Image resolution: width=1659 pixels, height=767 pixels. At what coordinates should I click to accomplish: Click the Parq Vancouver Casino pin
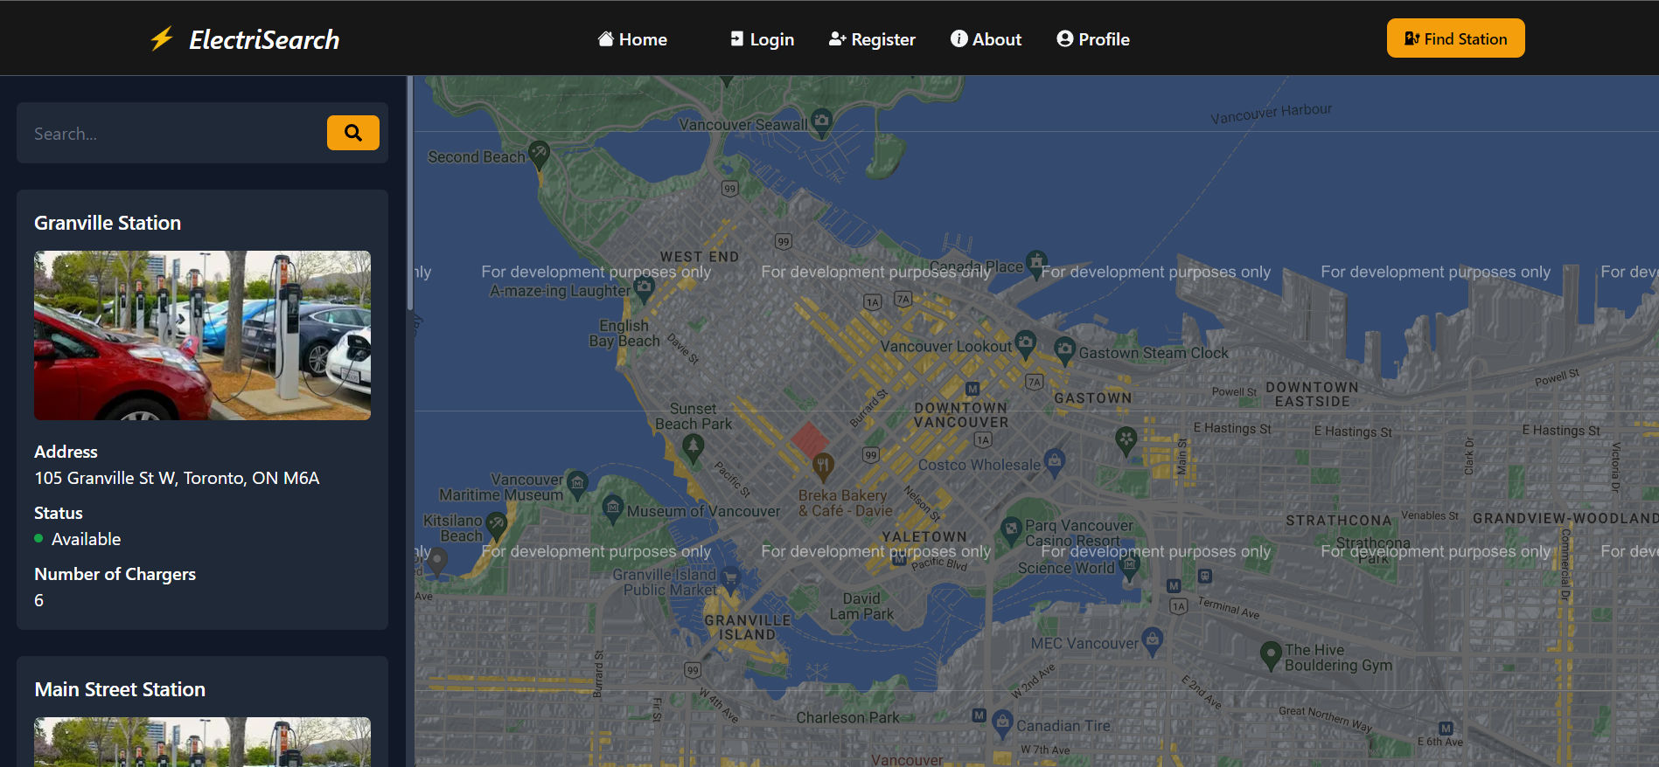coord(1011,529)
